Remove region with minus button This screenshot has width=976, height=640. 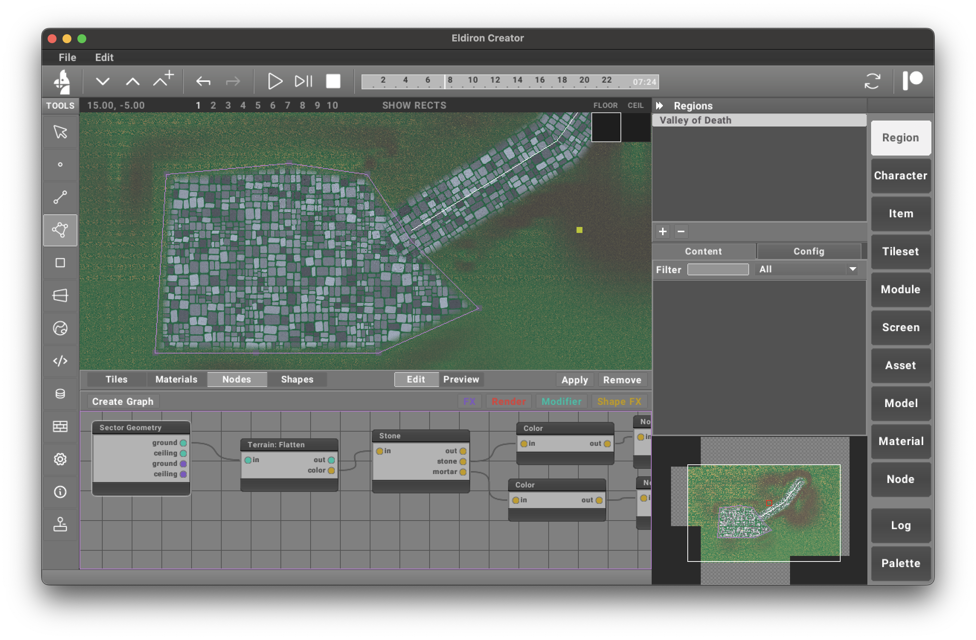click(x=681, y=231)
